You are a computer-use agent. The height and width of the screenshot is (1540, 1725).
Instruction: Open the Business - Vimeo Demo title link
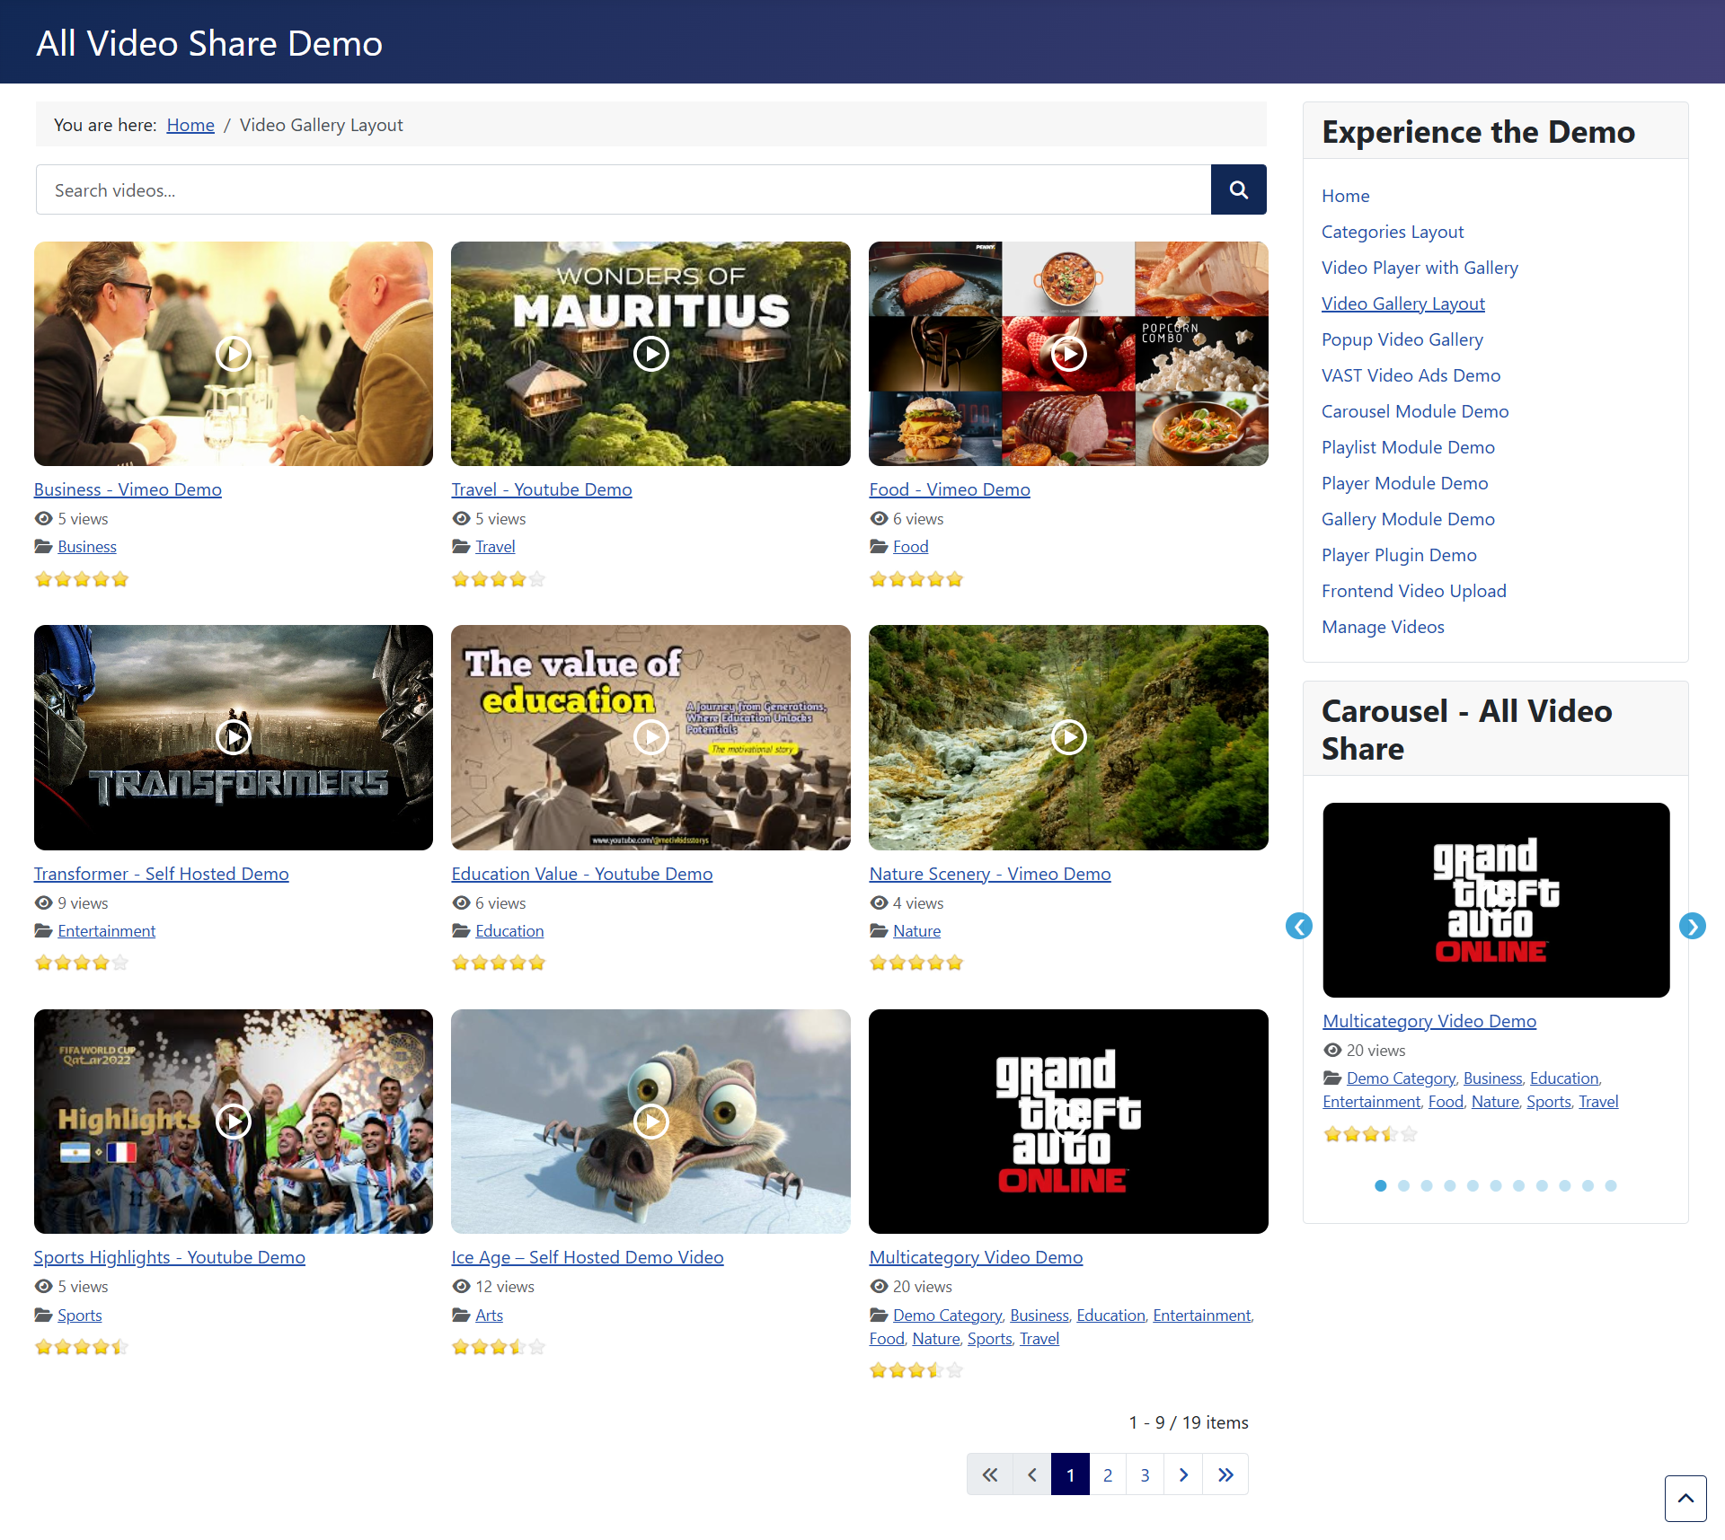[x=128, y=489]
